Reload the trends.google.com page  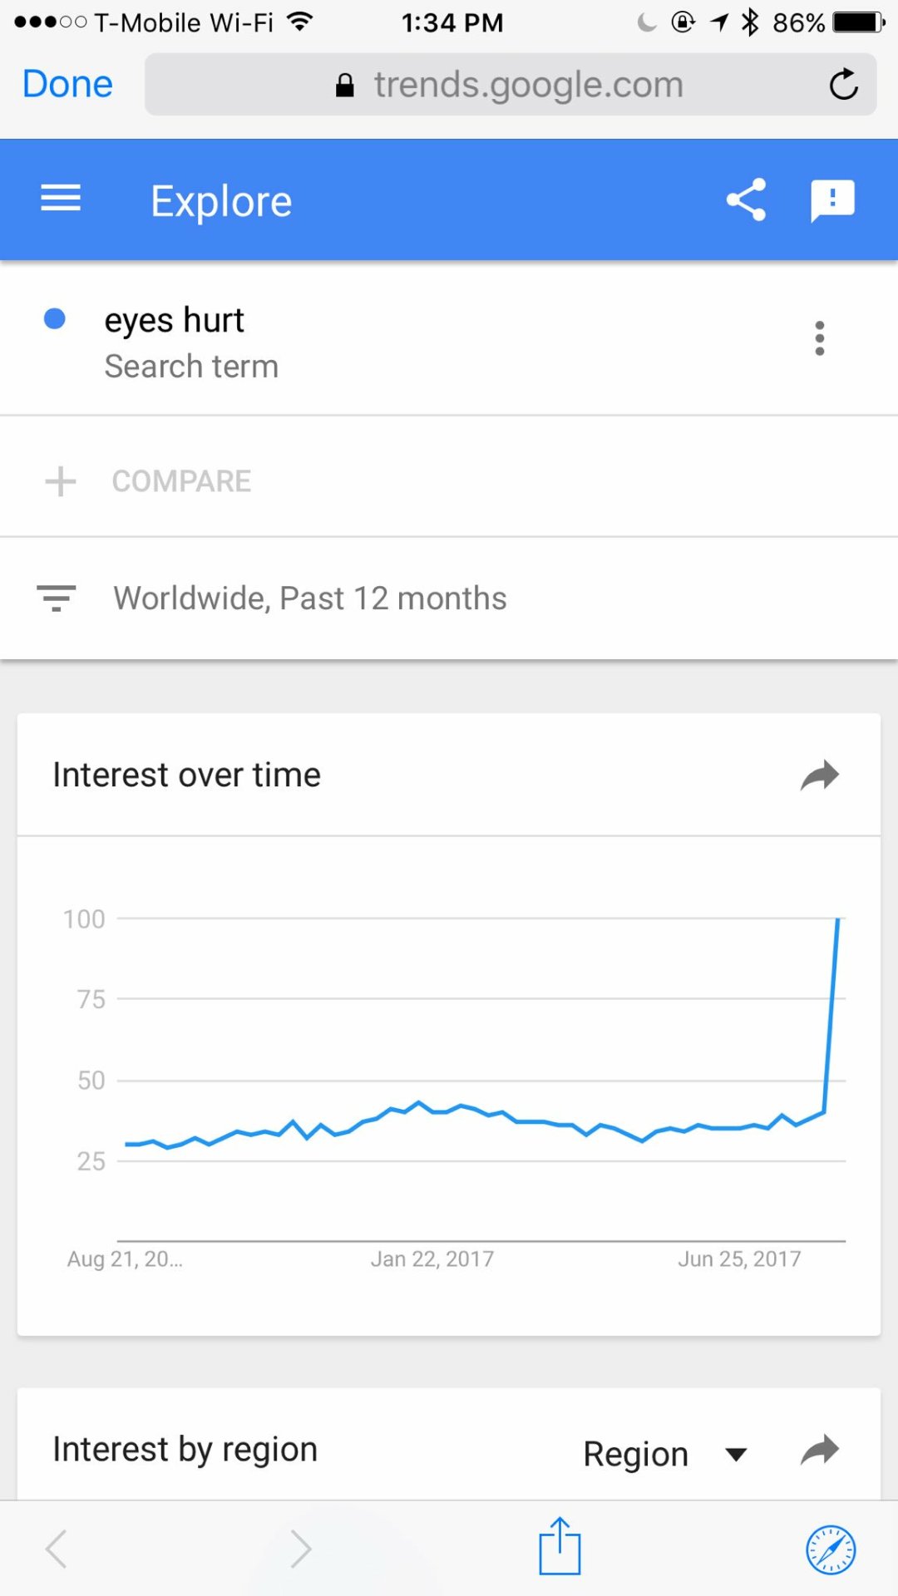click(x=843, y=85)
